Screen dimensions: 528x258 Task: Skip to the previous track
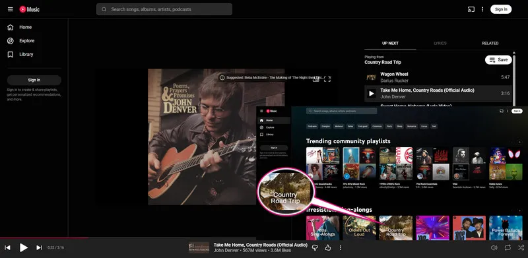7,248
